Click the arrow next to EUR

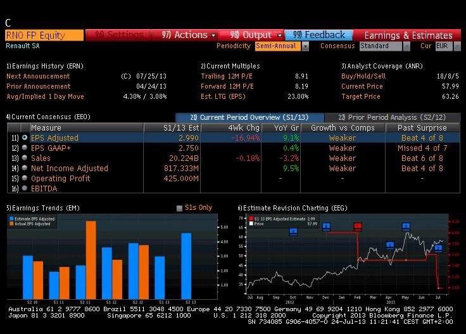click(x=457, y=46)
